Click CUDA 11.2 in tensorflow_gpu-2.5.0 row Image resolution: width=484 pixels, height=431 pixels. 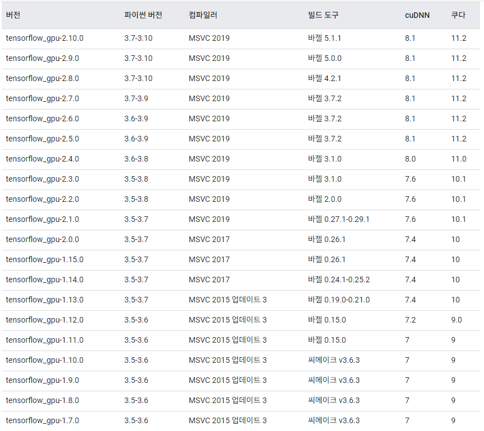(x=459, y=139)
